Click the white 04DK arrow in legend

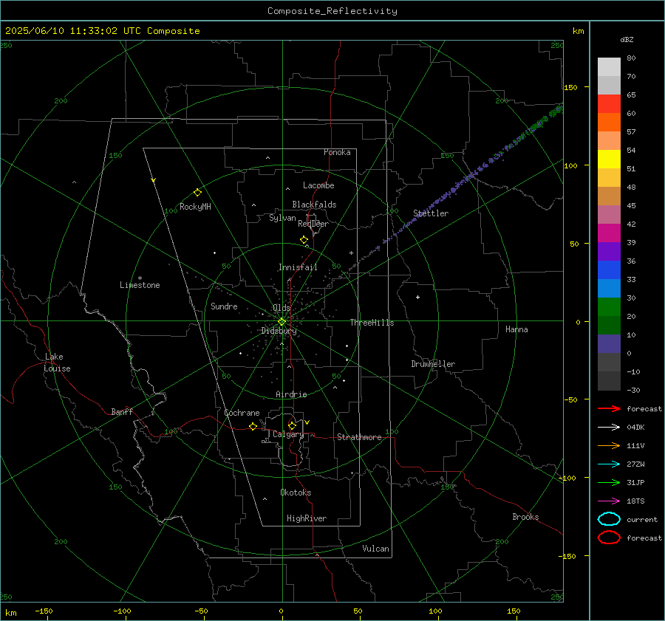[x=609, y=428]
